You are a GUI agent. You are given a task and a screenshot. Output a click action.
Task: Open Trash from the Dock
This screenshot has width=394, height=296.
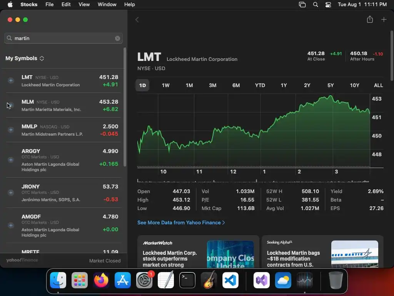click(336, 280)
